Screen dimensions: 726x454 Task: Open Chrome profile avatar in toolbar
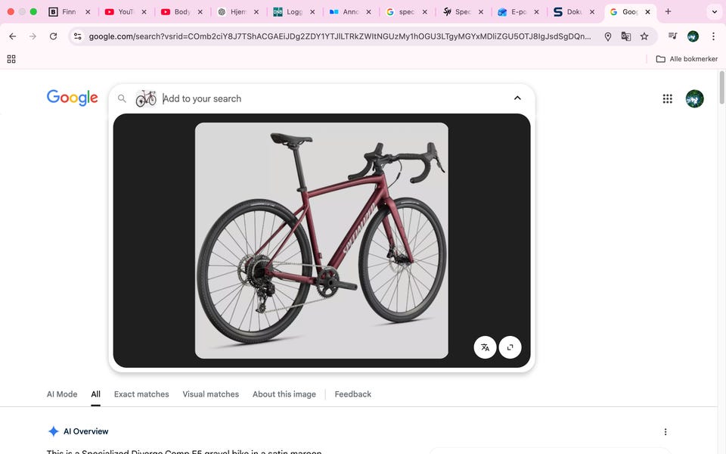coord(693,36)
